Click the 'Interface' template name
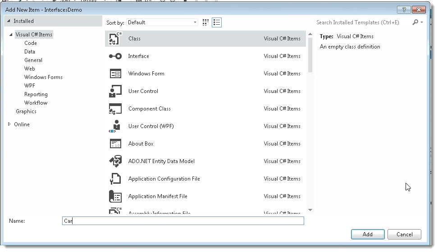The height and width of the screenshot is (252, 438). point(138,56)
